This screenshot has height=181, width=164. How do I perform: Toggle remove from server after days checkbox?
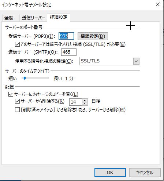17,101
